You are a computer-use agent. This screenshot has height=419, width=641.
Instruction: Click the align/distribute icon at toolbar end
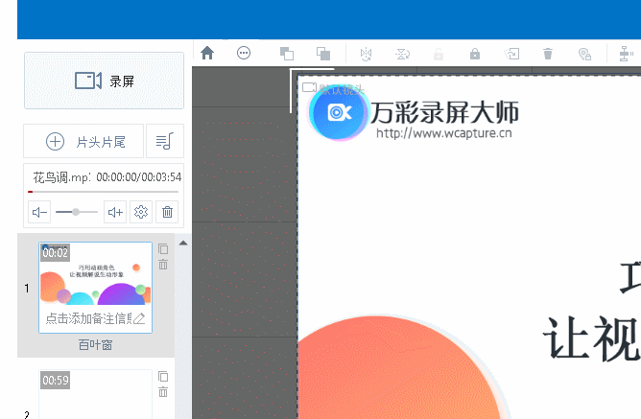pos(626,54)
